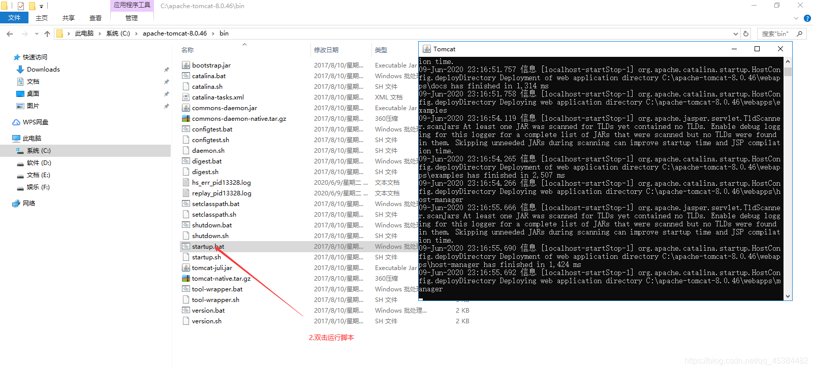
Task: Open Downloads in the navigation pane
Action: pyautogui.click(x=43, y=70)
